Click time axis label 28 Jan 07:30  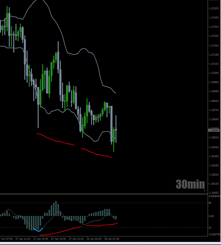tap(112, 239)
